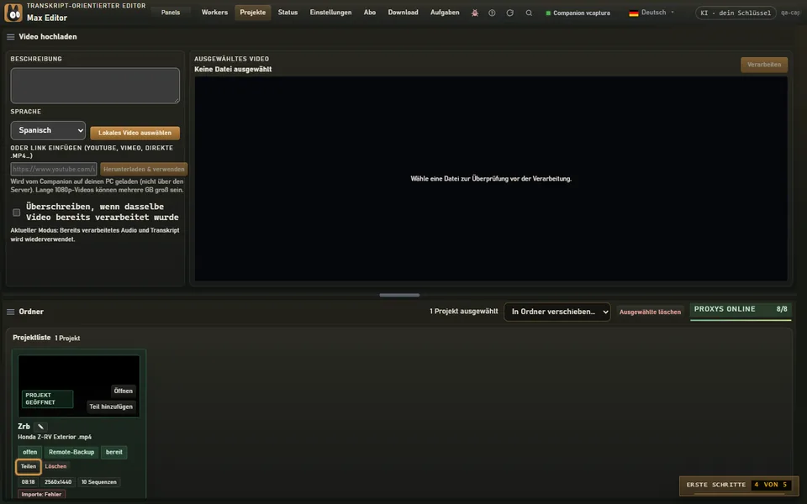Click Öffnen on the Zrb project
This screenshot has width=807, height=504.
tap(123, 391)
